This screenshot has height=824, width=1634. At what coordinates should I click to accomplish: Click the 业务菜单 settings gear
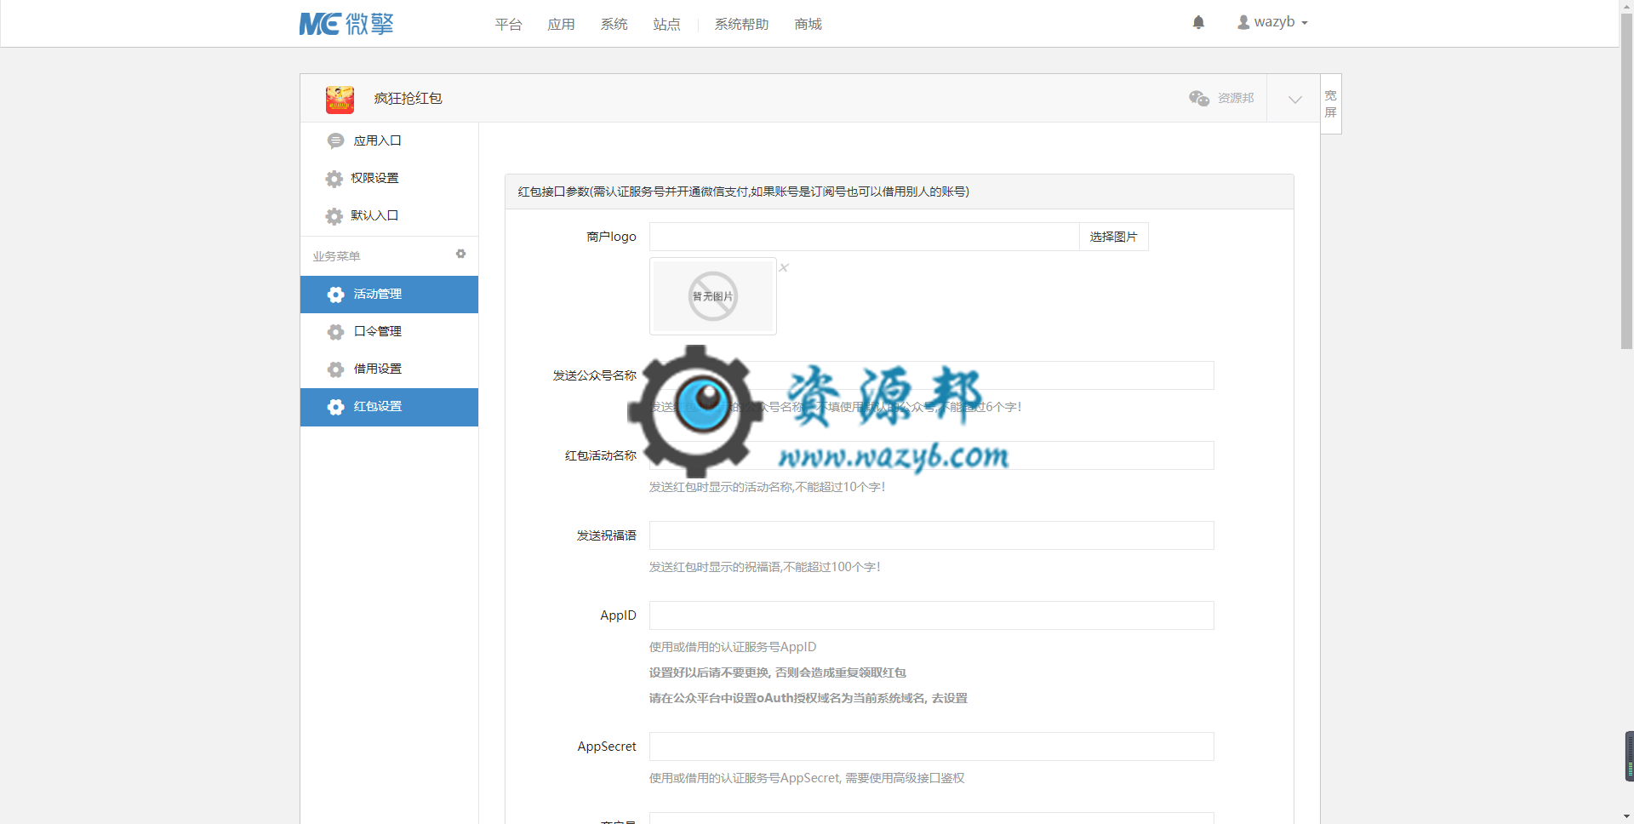460,255
